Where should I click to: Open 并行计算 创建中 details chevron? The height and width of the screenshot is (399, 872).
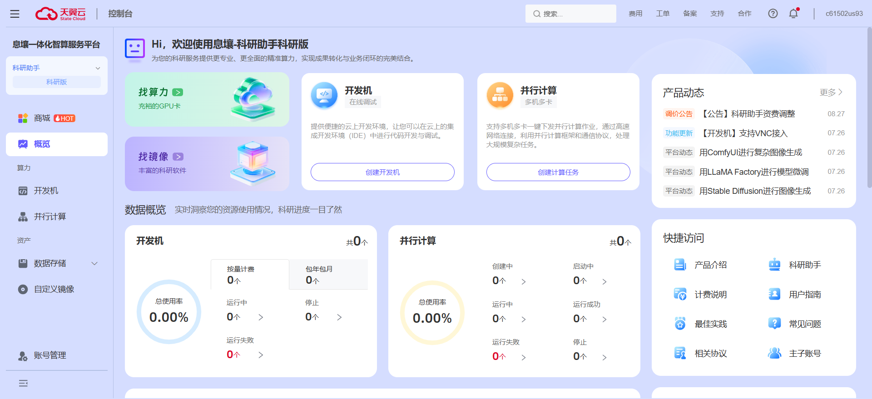524,281
